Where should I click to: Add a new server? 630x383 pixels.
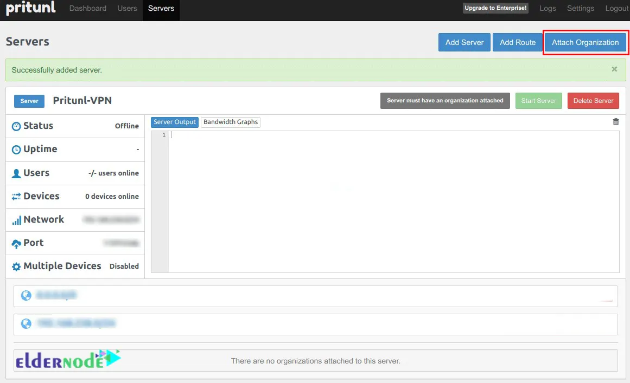pyautogui.click(x=464, y=42)
